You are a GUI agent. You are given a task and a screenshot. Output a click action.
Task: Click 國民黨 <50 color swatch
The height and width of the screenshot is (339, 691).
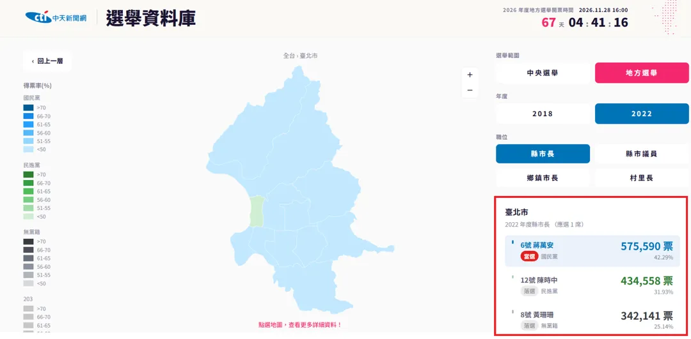point(29,149)
